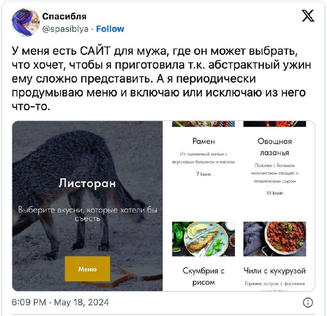Open the cropped ramen photo at top
327x316 pixels.
[203, 124]
